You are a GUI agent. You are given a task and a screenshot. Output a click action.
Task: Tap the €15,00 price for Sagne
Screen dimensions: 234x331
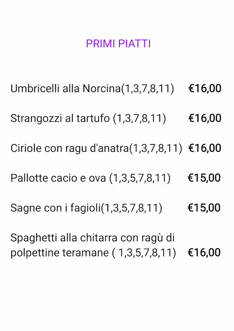tap(204, 208)
